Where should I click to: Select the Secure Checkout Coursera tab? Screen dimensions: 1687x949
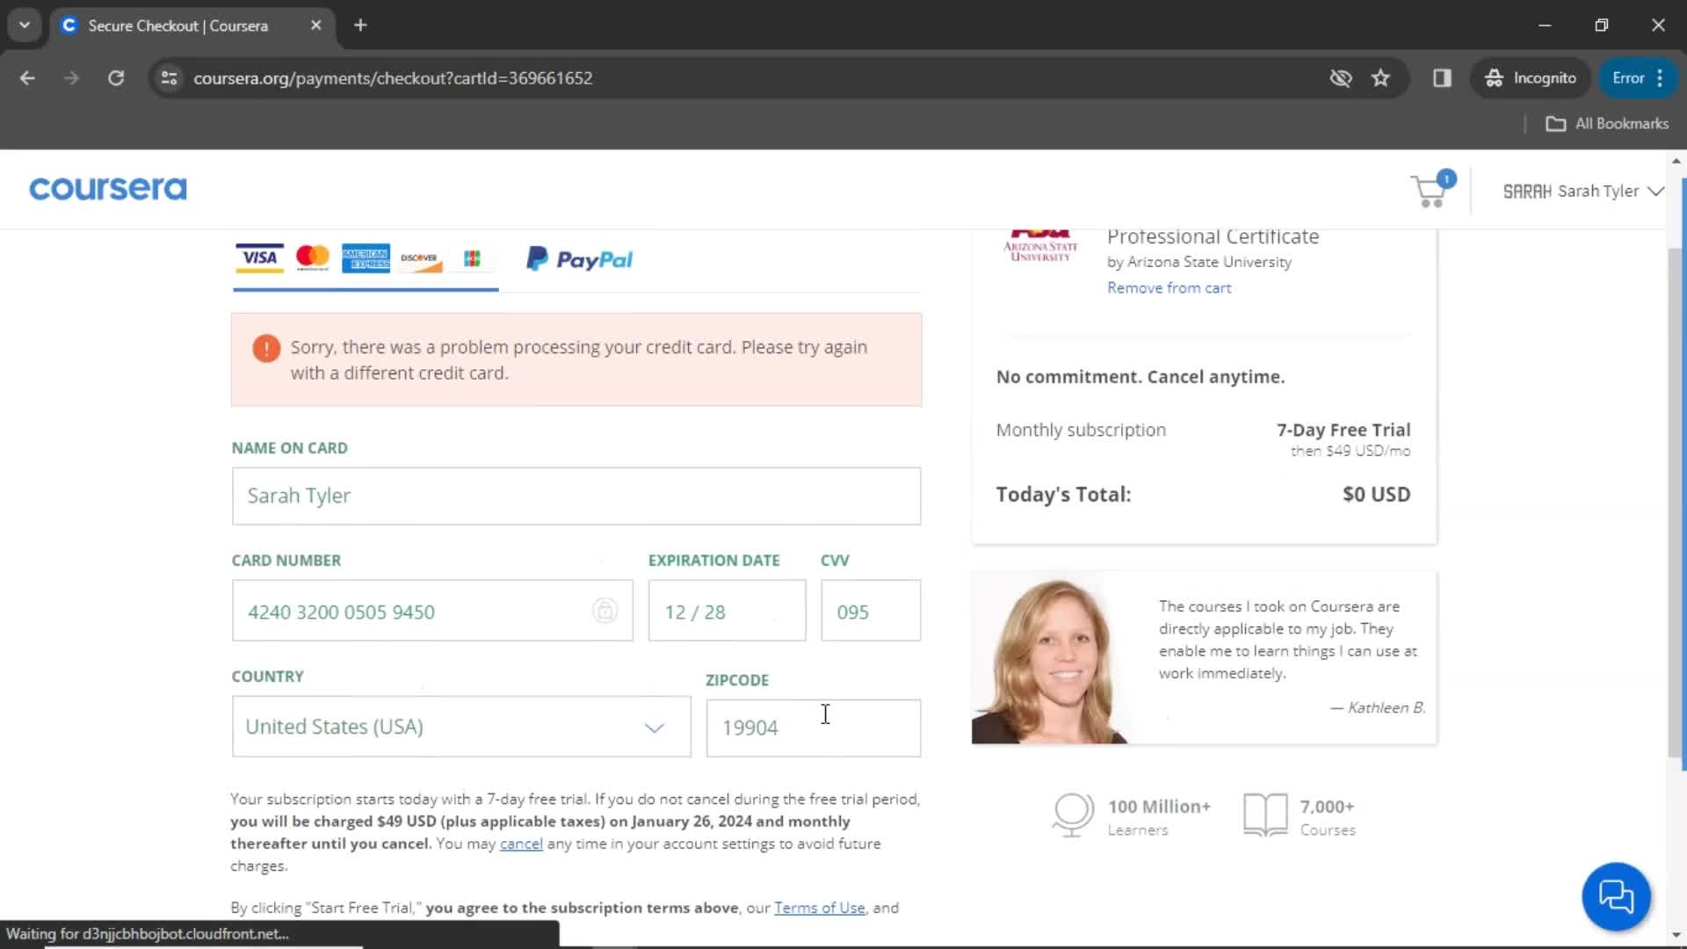tap(192, 25)
